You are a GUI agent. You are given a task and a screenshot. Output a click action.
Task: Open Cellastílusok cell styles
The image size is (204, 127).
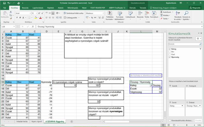coord(130,16)
